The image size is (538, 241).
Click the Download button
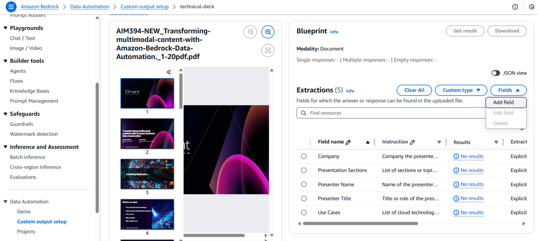coord(507,31)
